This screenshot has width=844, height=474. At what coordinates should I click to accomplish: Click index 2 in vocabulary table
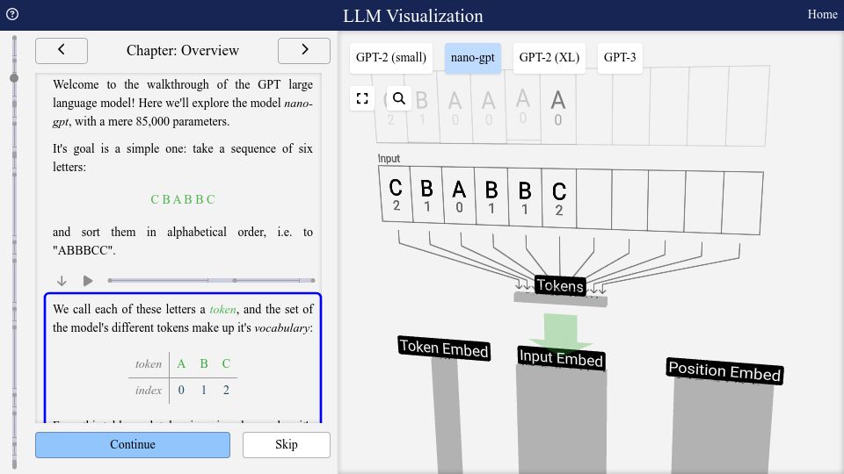(226, 390)
